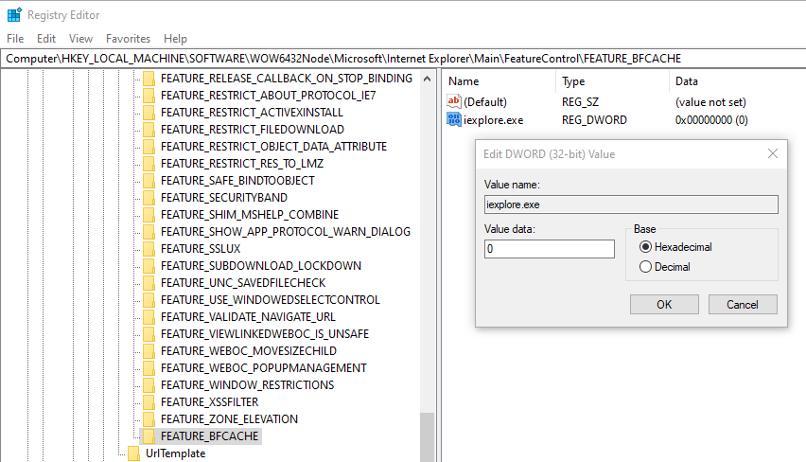This screenshot has width=806, height=462.
Task: Close the Edit DWORD dialog window
Action: (773, 154)
